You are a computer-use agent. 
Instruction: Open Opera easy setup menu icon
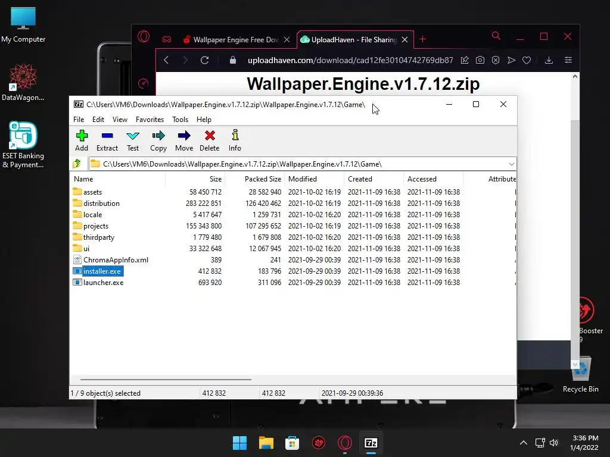tap(568, 60)
